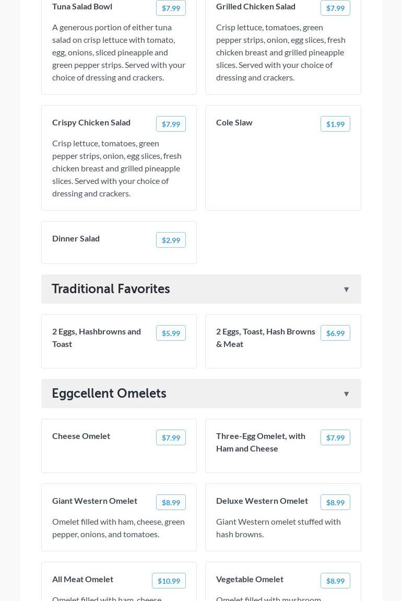
Task: Collapse the Traditional Favorites section arrow
Action: tap(346, 290)
